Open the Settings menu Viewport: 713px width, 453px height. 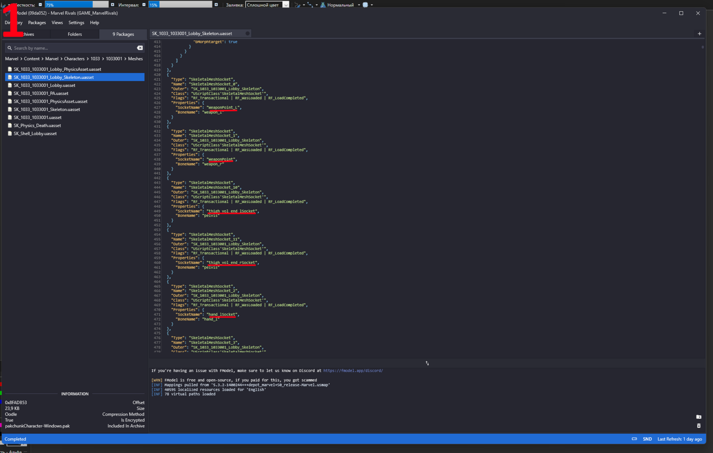pyautogui.click(x=76, y=23)
